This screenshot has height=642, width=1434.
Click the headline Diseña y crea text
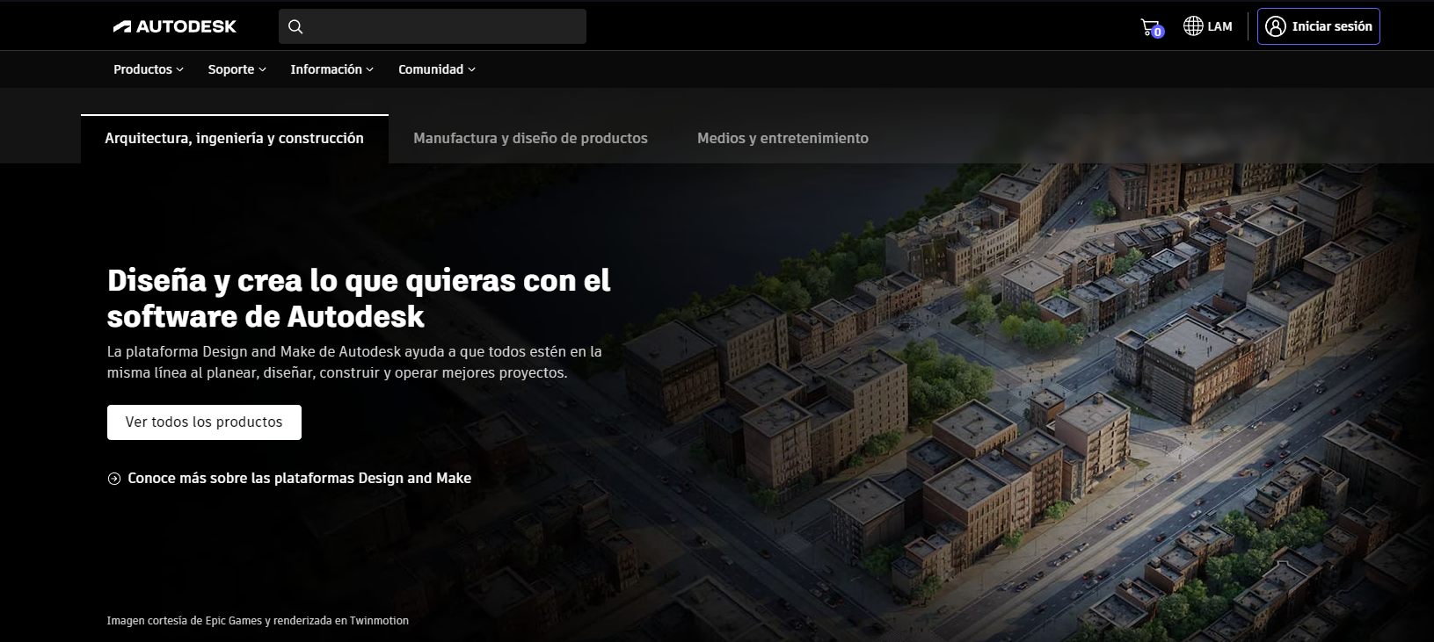(359, 298)
